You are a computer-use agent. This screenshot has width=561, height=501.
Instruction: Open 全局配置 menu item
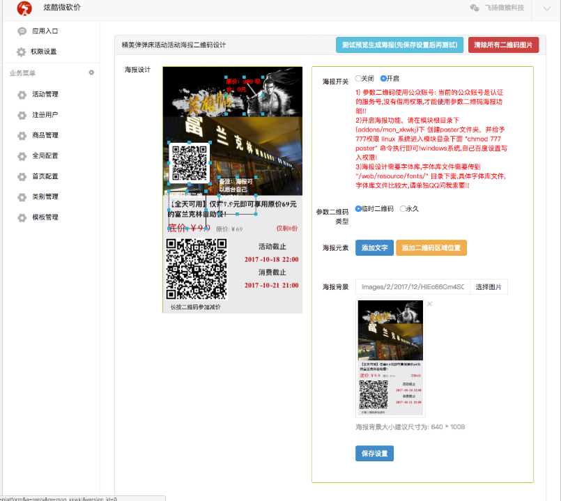[45, 155]
